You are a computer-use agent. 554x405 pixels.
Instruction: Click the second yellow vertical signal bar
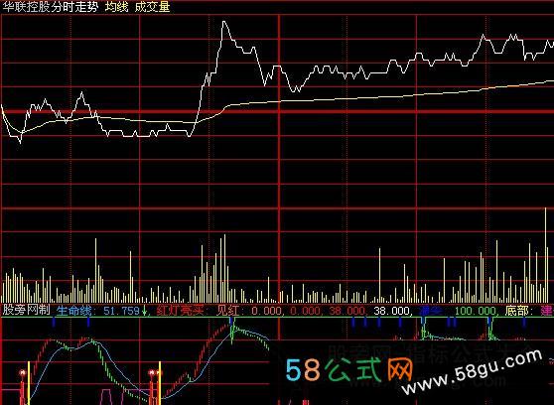coord(160,383)
